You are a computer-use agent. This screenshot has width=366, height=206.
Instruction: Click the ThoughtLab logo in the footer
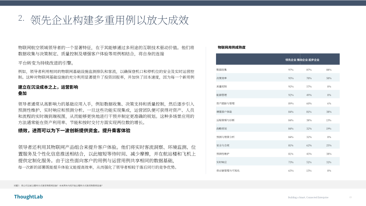tap(29, 197)
